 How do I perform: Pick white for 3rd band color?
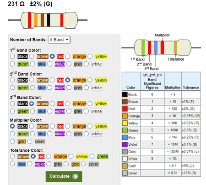coord(86,111)
